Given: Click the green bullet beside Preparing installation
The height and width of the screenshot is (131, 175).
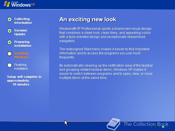Looking at the screenshot, I should pyautogui.click(x=10, y=42).
